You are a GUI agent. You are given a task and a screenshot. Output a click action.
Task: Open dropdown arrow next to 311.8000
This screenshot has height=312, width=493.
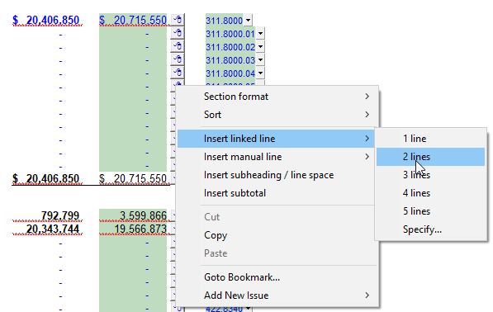[248, 21]
